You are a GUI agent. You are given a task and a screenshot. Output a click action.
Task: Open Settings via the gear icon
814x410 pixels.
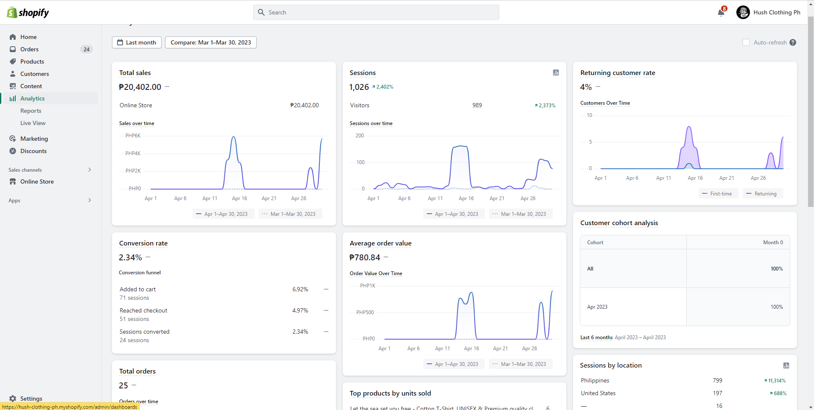pos(13,399)
